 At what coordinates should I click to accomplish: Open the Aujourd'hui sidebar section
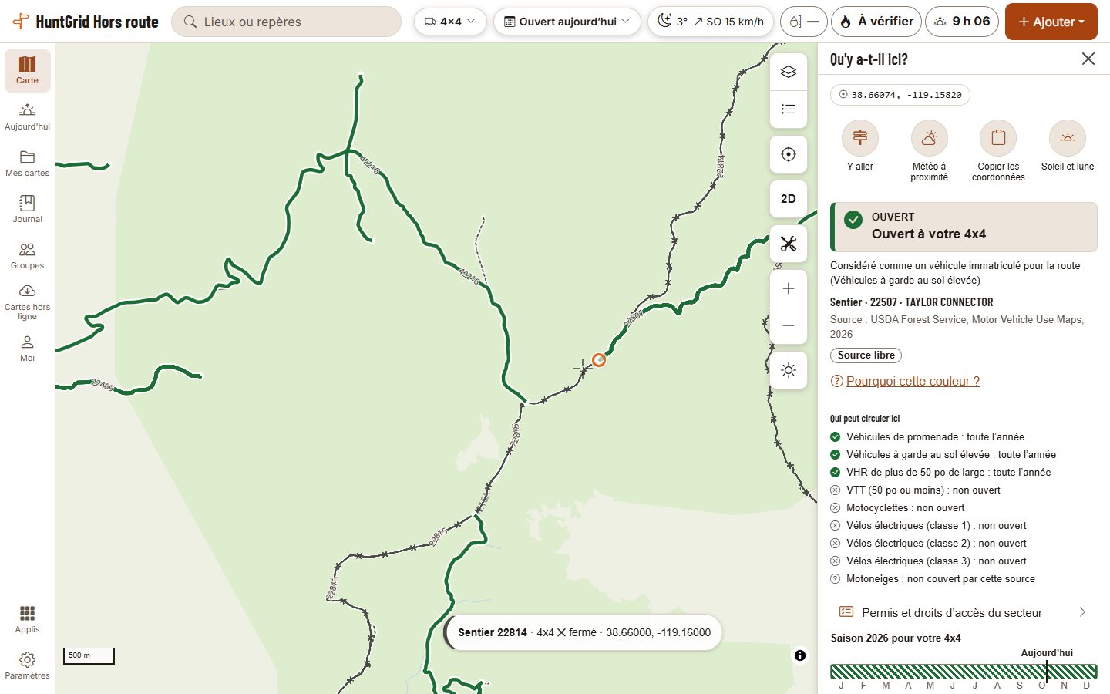pos(28,117)
